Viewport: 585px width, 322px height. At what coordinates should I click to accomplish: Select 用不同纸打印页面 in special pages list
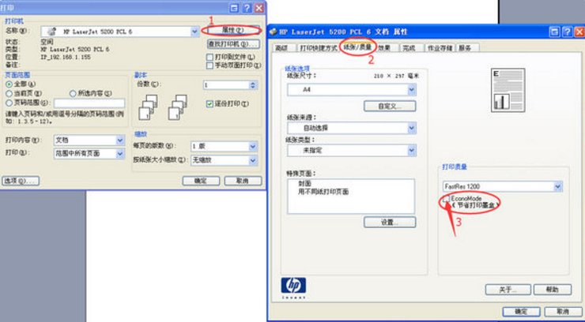point(323,192)
